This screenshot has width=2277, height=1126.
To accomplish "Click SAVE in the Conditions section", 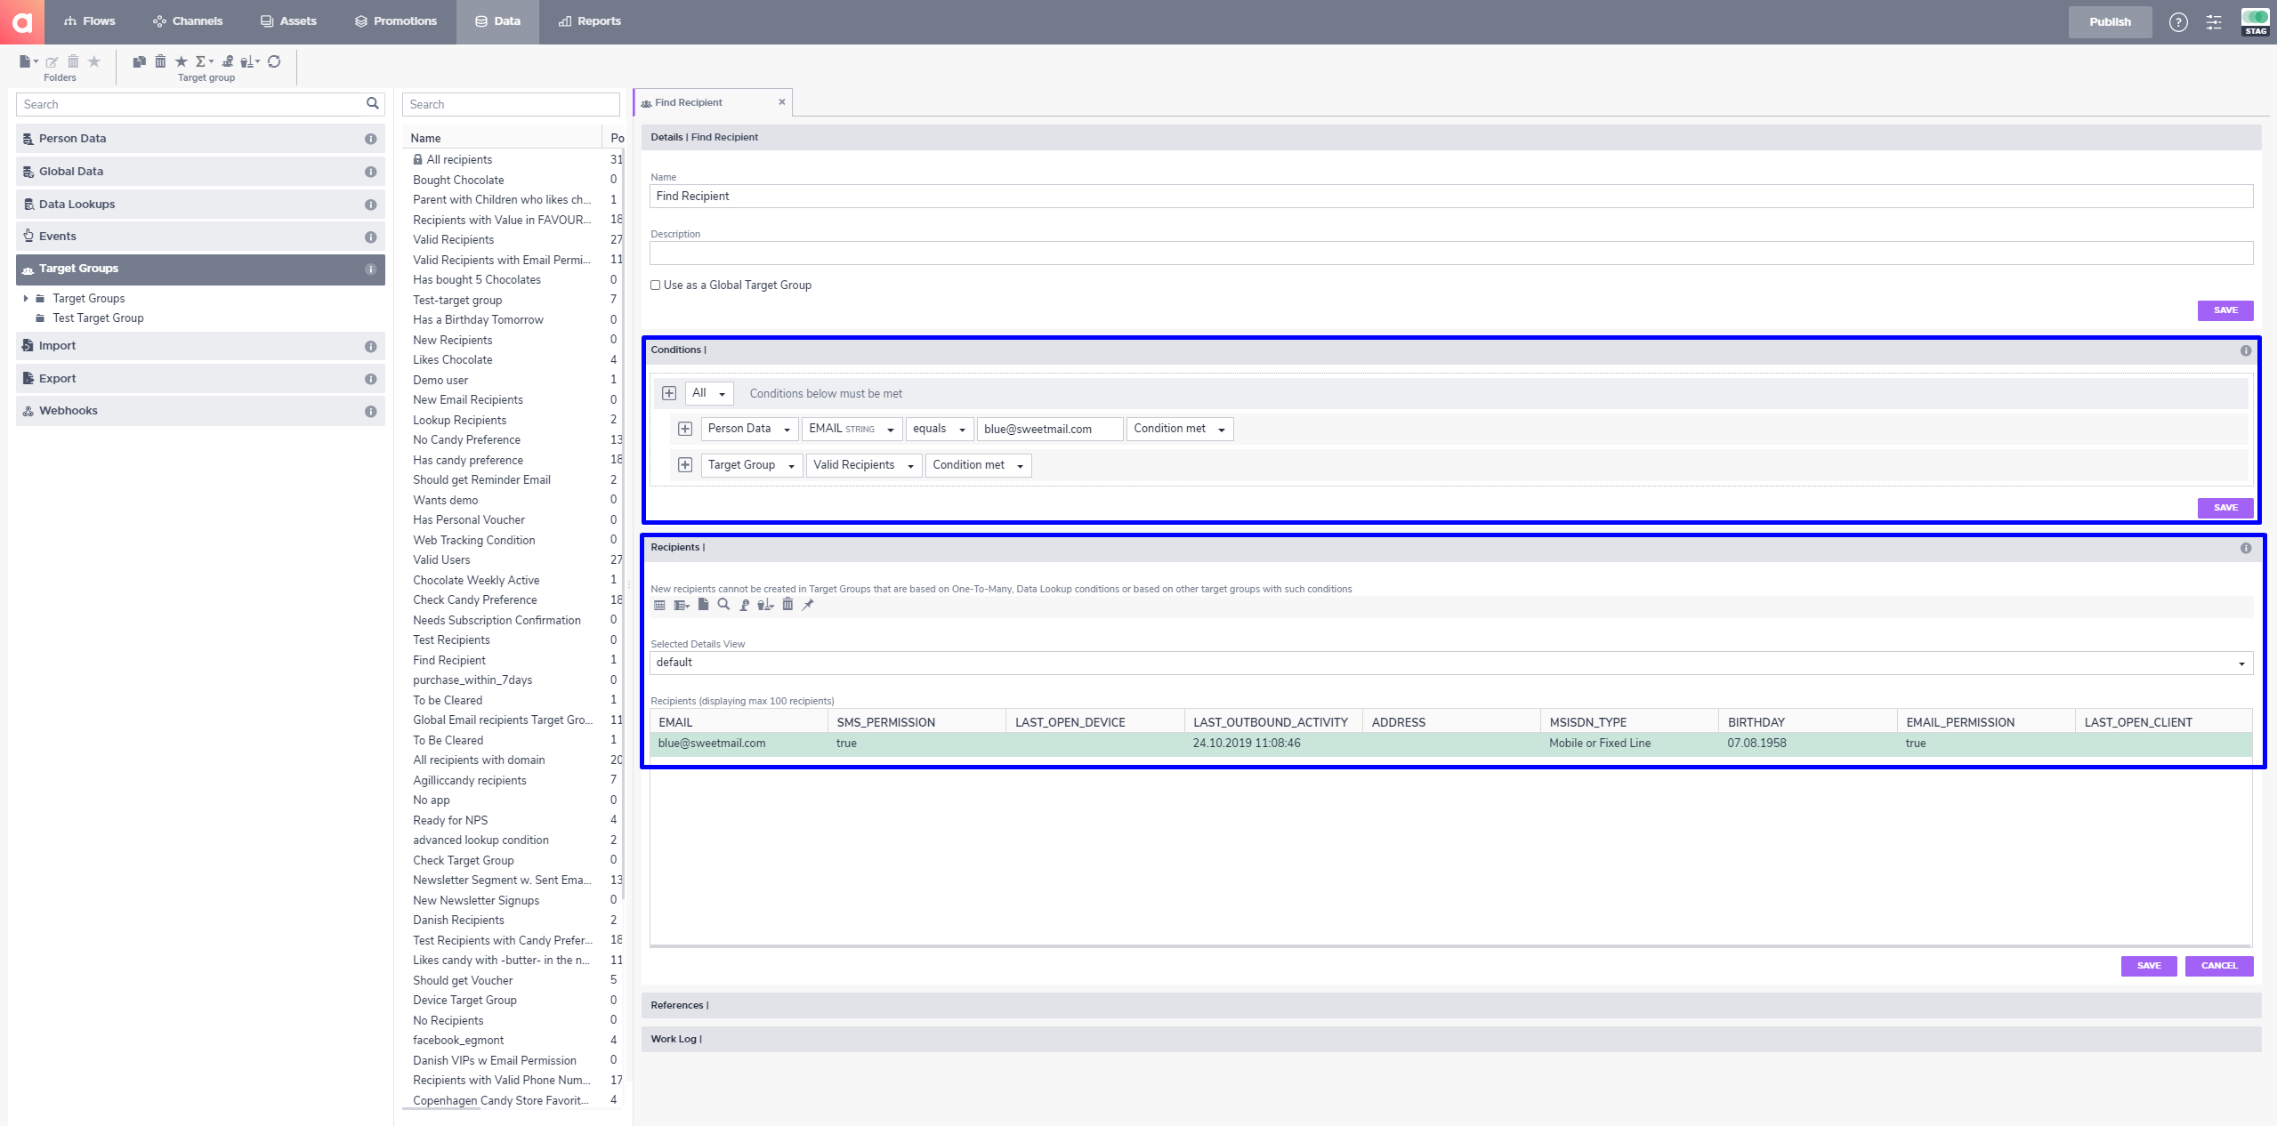I will [x=2225, y=508].
